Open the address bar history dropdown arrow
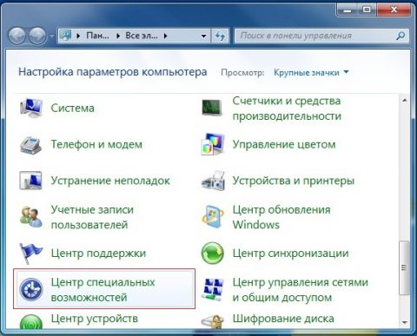The height and width of the screenshot is (336, 417). pyautogui.click(x=204, y=36)
